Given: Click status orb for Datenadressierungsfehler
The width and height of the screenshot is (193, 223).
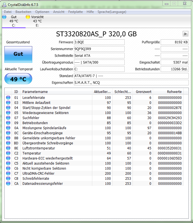Looking at the screenshot, I should click(x=8, y=183).
